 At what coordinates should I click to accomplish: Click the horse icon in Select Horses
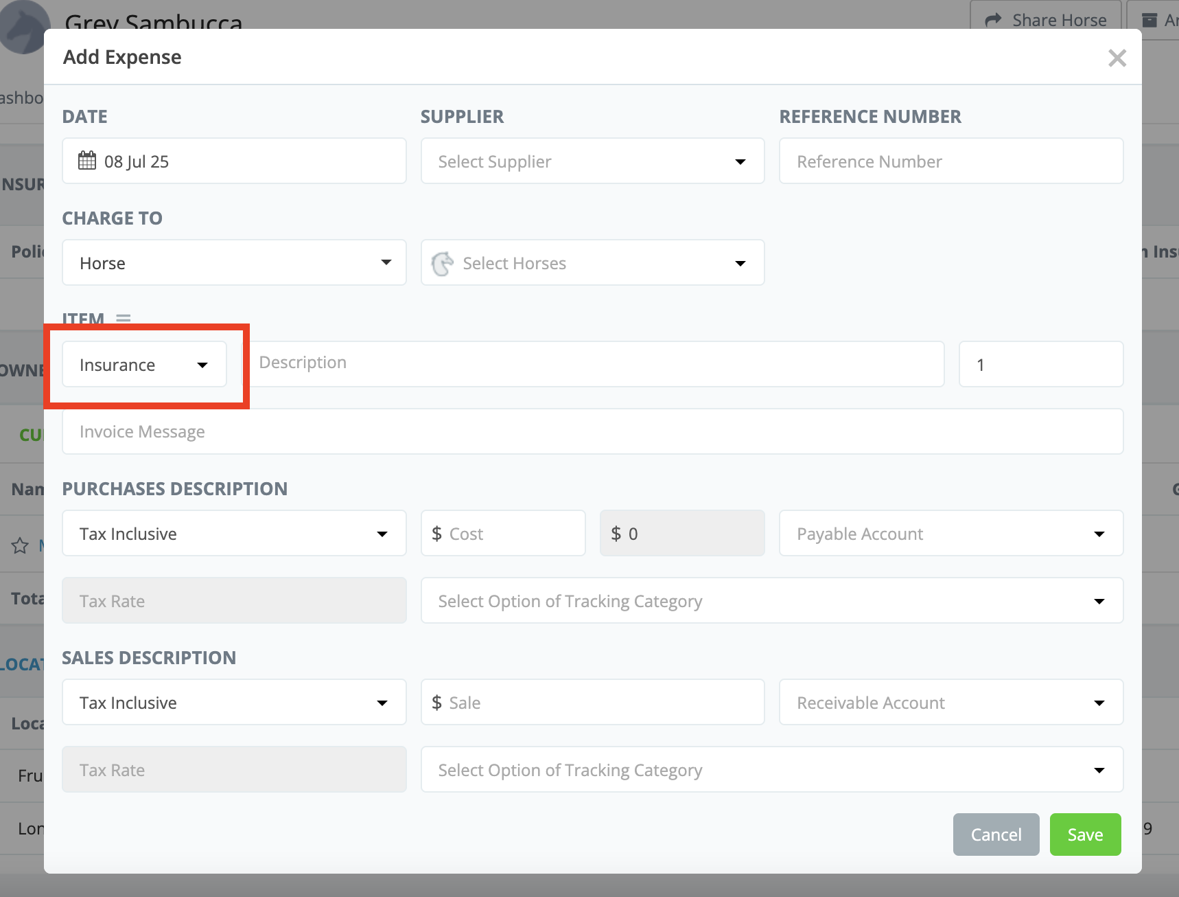click(443, 263)
